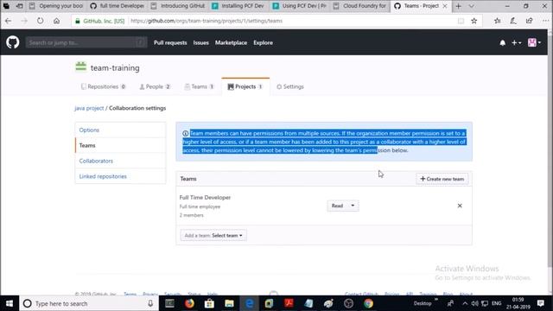Click the team-training organization avatar

pos(80,67)
